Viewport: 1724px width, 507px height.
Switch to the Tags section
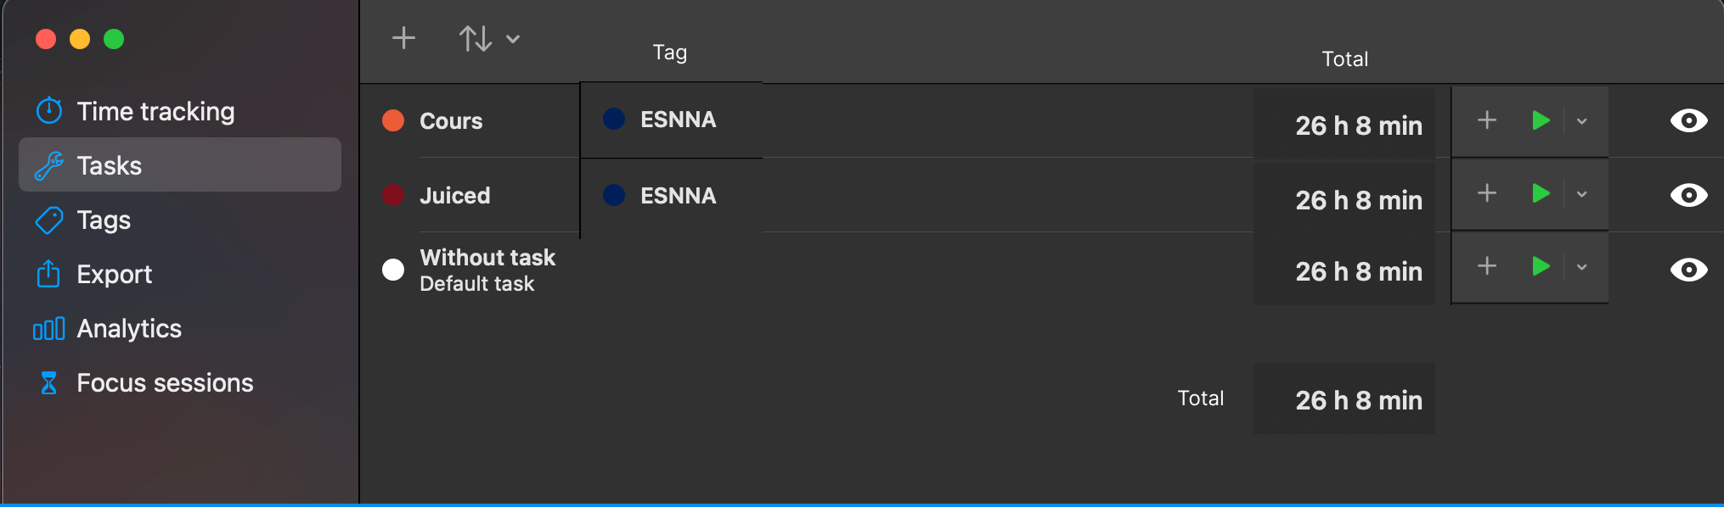[104, 220]
